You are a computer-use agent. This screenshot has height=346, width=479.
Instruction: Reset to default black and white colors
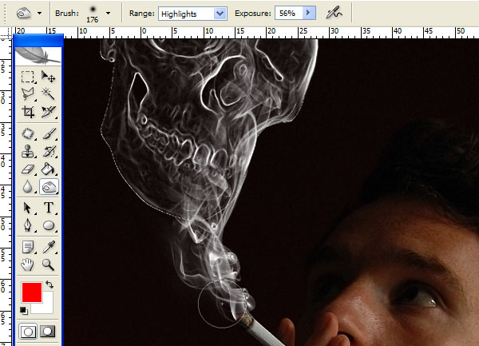coord(24,311)
